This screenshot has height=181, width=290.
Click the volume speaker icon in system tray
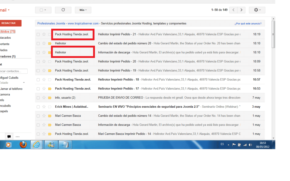coord(250,145)
